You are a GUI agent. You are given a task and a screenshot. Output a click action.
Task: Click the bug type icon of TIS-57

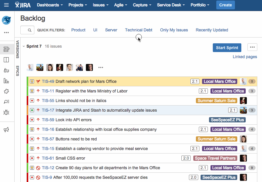pos(32,139)
